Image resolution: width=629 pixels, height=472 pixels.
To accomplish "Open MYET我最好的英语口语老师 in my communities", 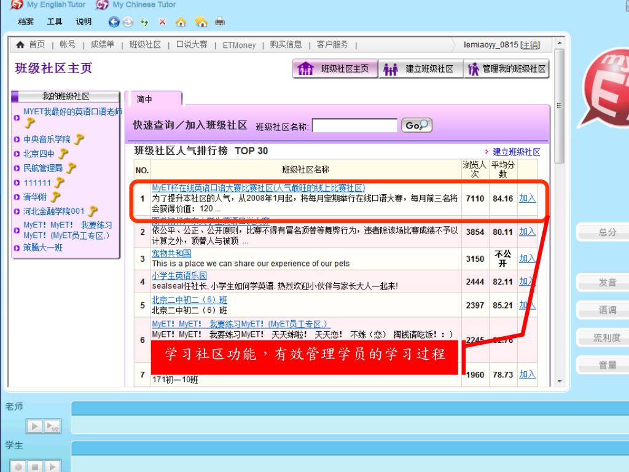I will coord(72,112).
